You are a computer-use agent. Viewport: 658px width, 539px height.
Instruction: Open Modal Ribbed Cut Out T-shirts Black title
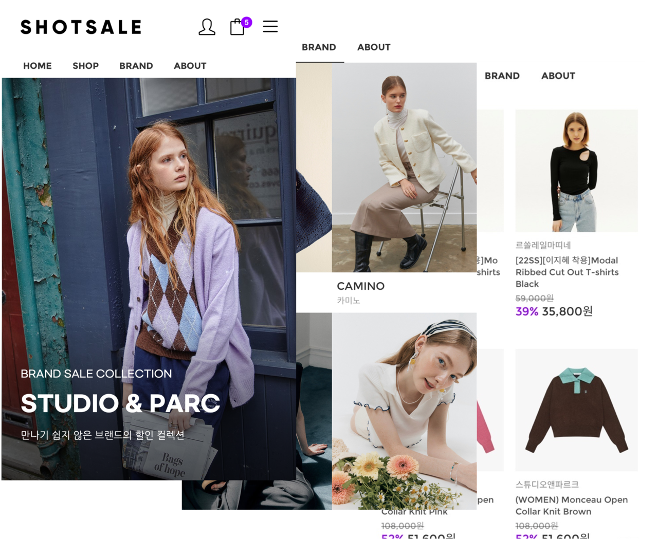[567, 272]
